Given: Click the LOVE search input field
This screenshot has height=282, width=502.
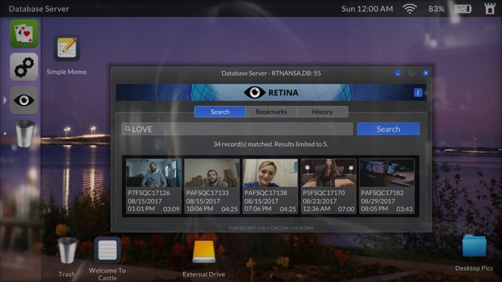Looking at the screenshot, I should coord(238,129).
